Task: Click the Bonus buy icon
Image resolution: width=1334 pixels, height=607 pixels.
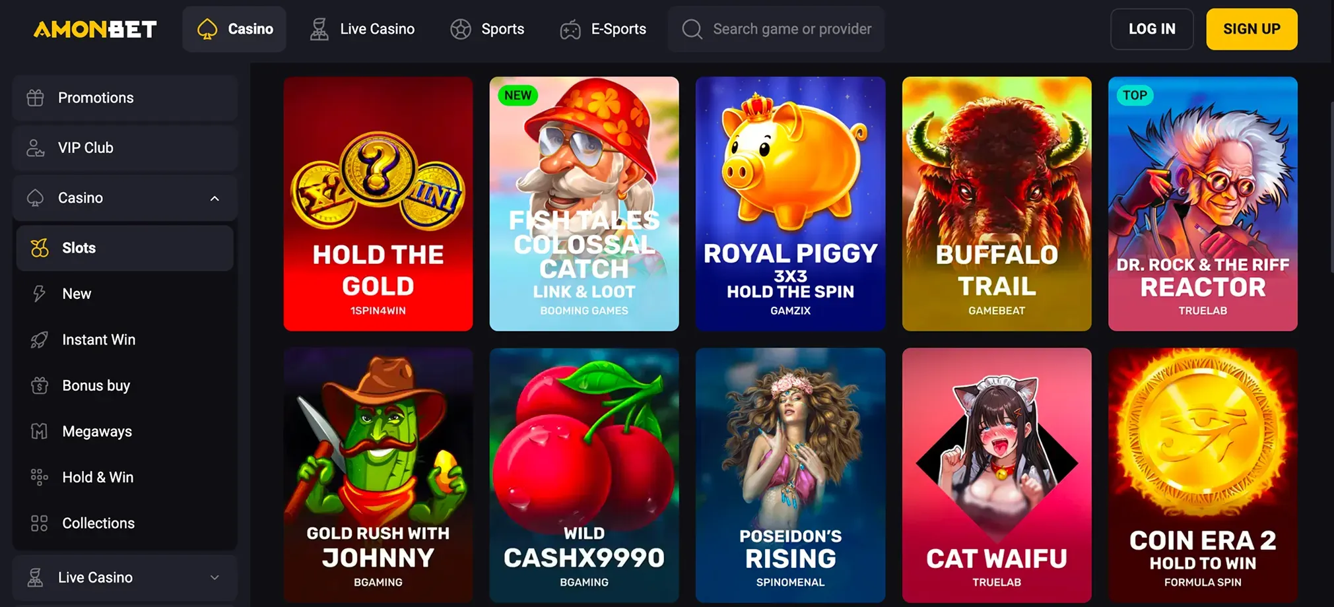Action: (40, 385)
